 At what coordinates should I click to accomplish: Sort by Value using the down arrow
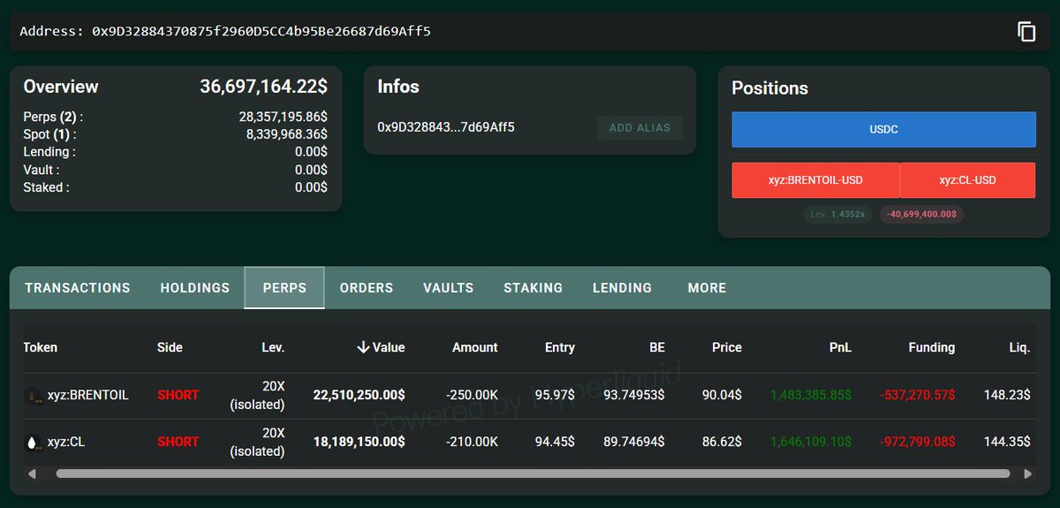(363, 347)
